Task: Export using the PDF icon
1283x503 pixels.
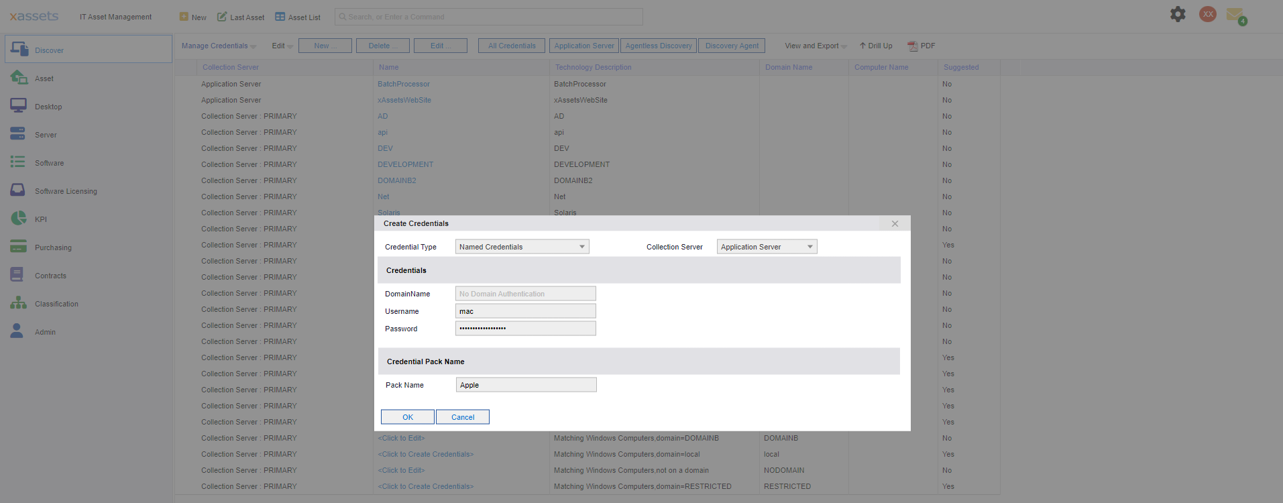Action: [913, 46]
